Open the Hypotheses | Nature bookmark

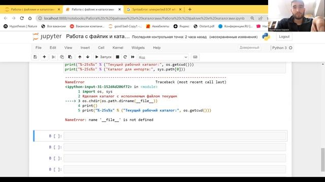pyautogui.click(x=20, y=26)
